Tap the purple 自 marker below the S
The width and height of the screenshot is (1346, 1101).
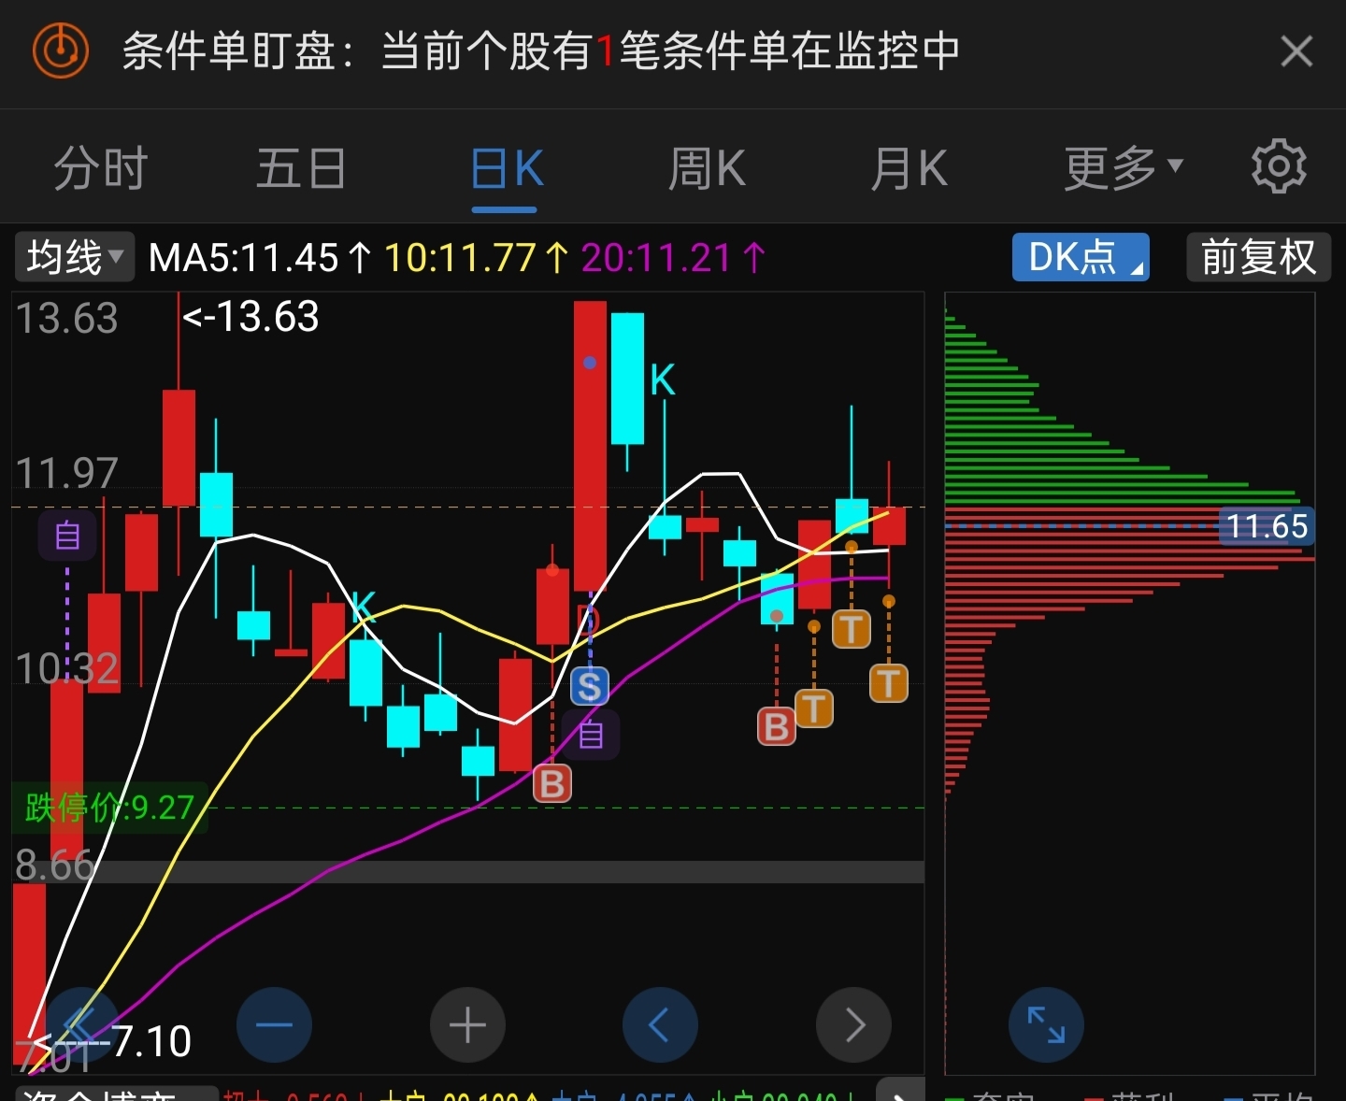pos(590,735)
